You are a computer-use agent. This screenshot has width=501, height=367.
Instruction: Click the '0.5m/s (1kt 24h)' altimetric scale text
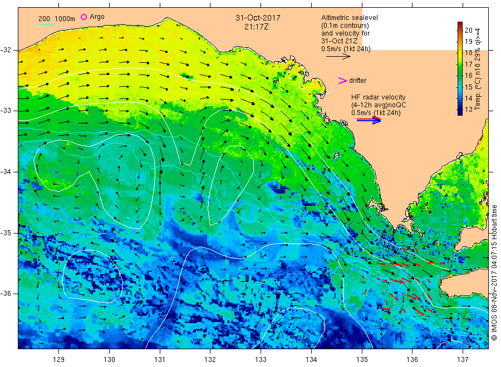pyautogui.click(x=346, y=49)
